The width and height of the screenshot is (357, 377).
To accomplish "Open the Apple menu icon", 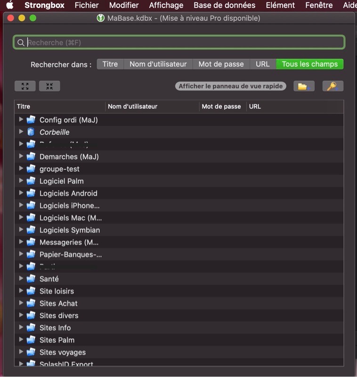I will coord(10,6).
